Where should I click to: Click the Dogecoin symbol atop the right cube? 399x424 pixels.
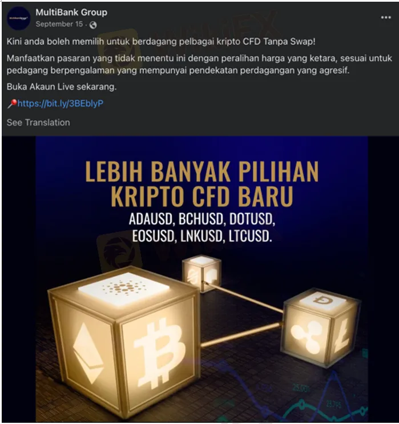click(x=323, y=299)
